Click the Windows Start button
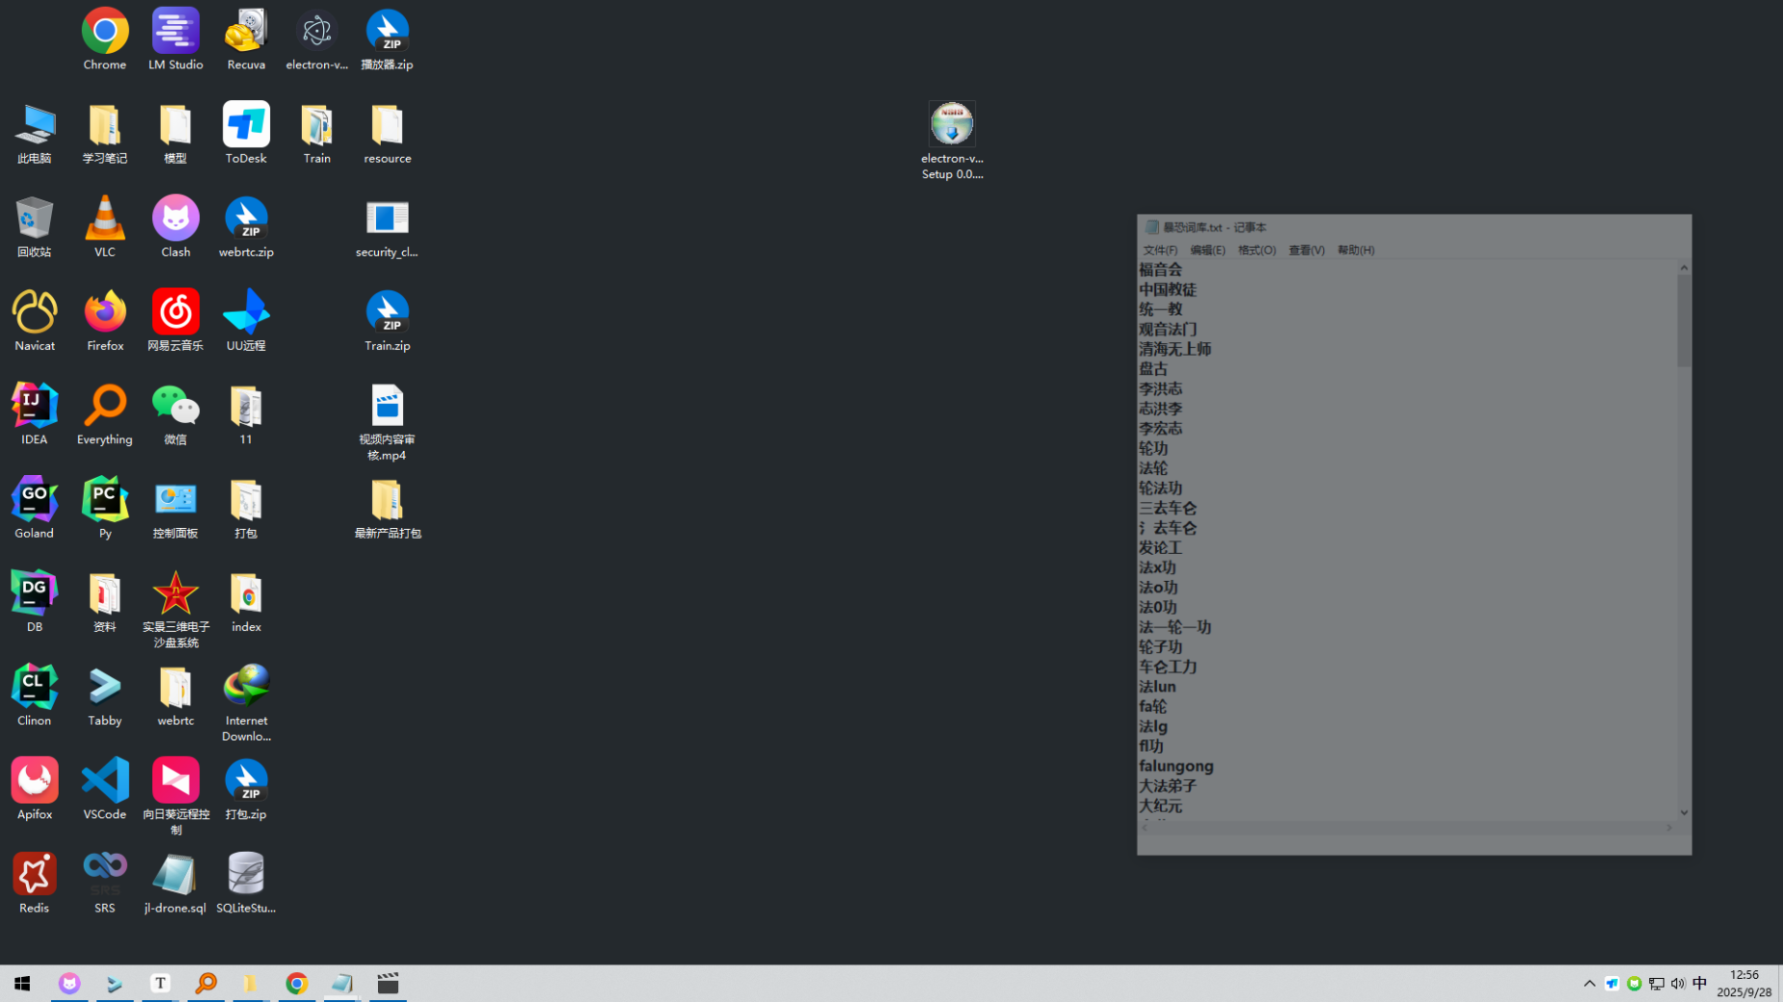The image size is (1783, 1002). pos(22,984)
